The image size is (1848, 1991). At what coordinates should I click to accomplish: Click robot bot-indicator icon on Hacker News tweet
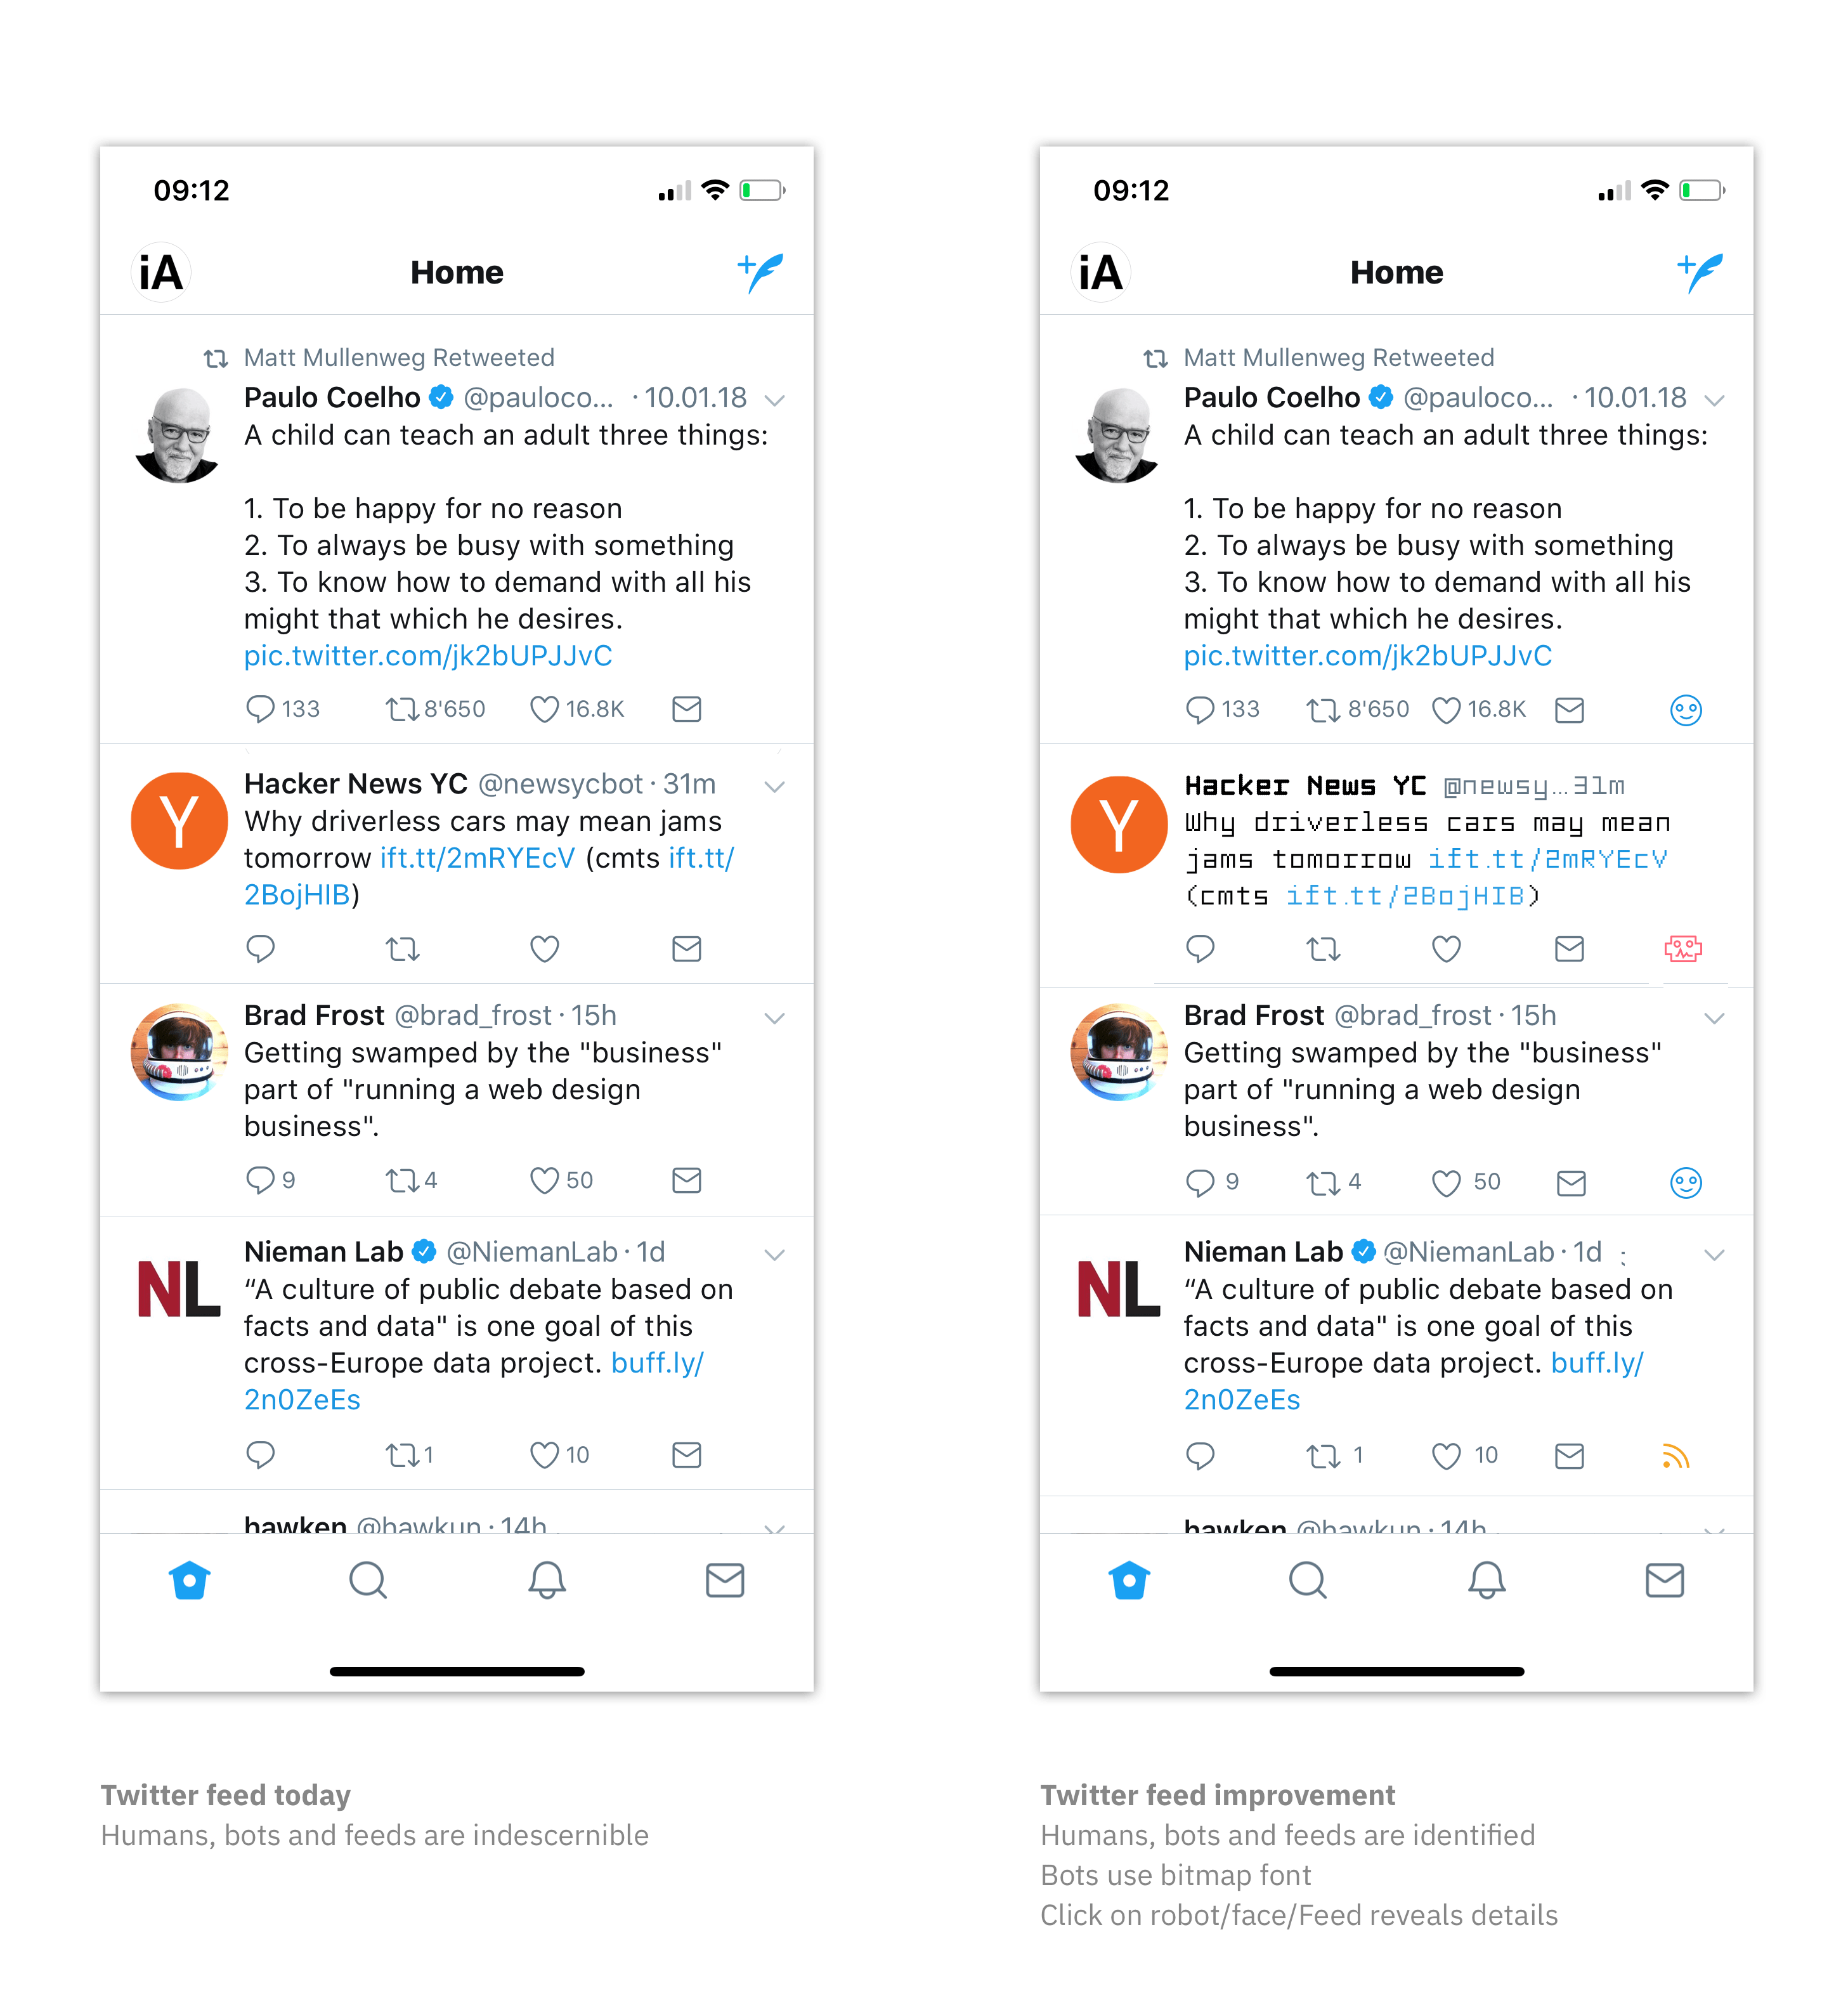(x=1683, y=948)
